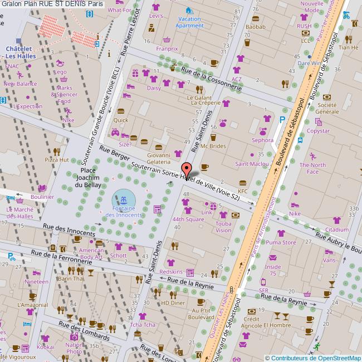Select the Fontaine des Innocents fountain icon
The height and width of the screenshot is (362, 362).
coord(123,198)
